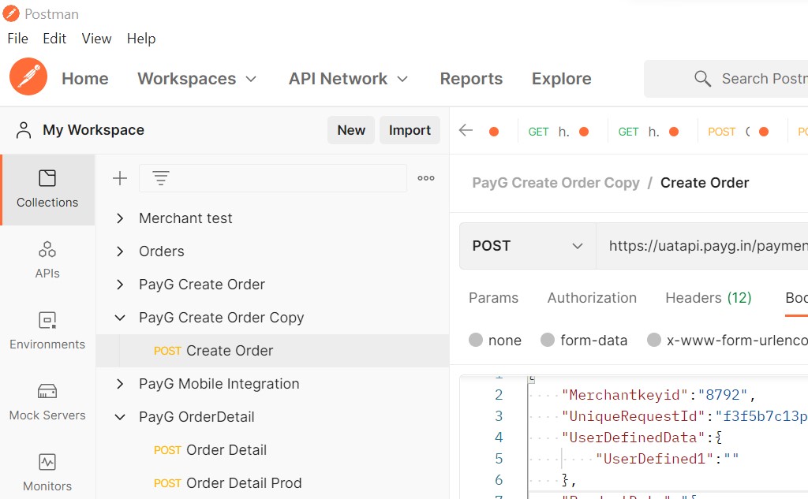Expand the Orders collection
Screen dimensions: 808x499
click(120, 251)
